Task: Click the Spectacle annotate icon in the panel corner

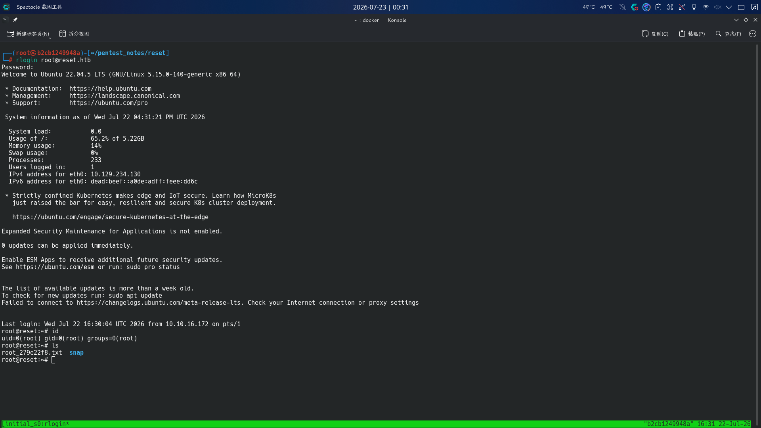Action: coord(755,7)
